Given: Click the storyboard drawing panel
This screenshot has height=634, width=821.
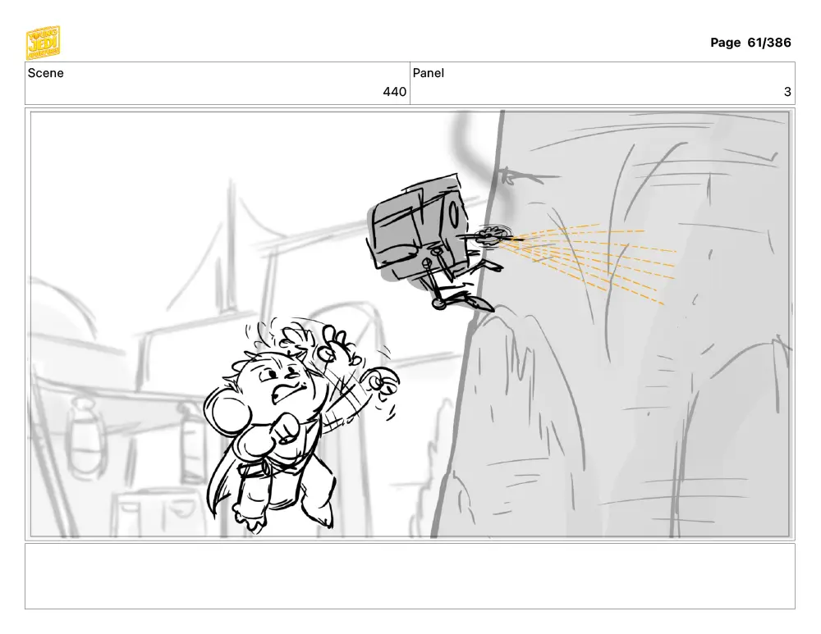Looking at the screenshot, I should tap(410, 324).
